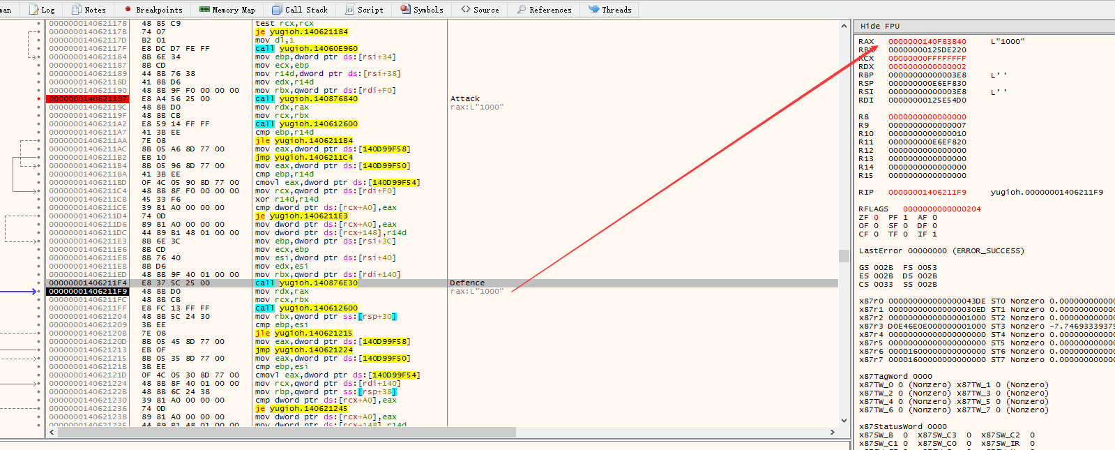Select the Attack comment in the disassembly
This screenshot has height=450, width=1115.
point(465,99)
